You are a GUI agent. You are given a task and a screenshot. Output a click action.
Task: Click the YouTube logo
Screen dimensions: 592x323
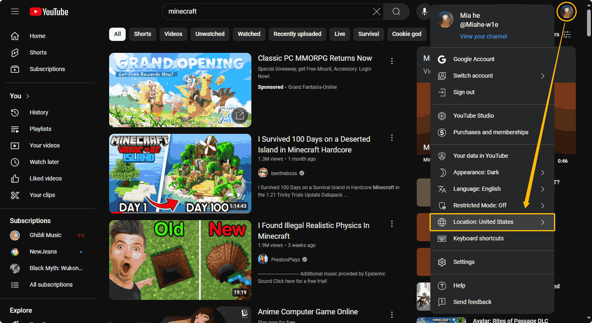[x=49, y=12]
